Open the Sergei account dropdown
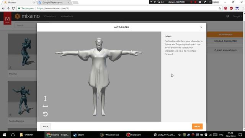Screen dimensions: 245x138 click(237, 16)
